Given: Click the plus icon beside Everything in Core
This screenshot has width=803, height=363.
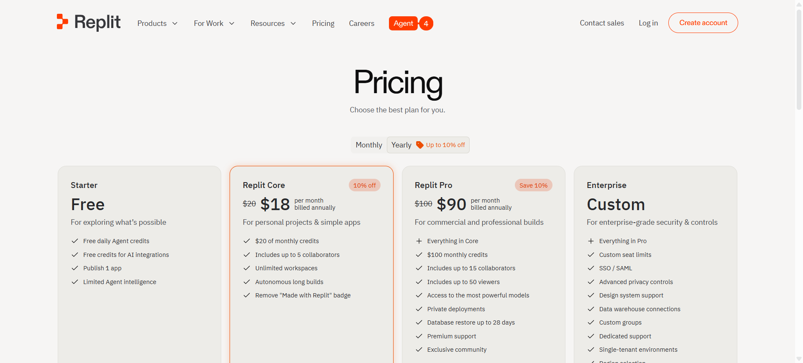Looking at the screenshot, I should coord(419,241).
